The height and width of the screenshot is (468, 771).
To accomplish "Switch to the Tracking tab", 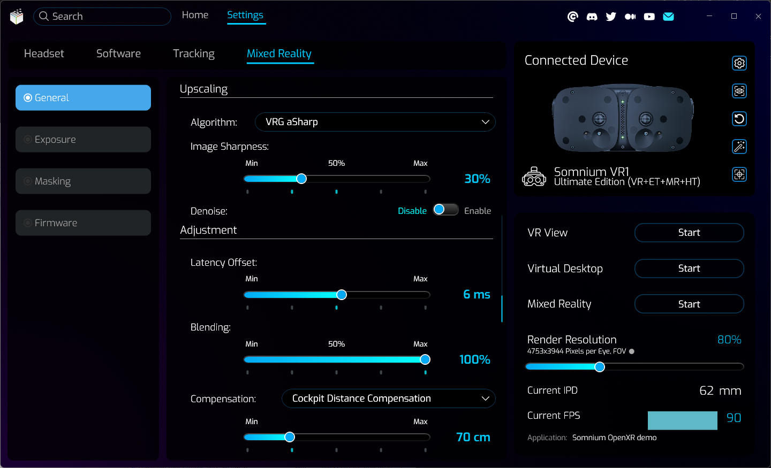I will 193,53.
